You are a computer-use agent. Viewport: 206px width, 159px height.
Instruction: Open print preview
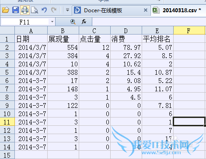tap(35, 10)
